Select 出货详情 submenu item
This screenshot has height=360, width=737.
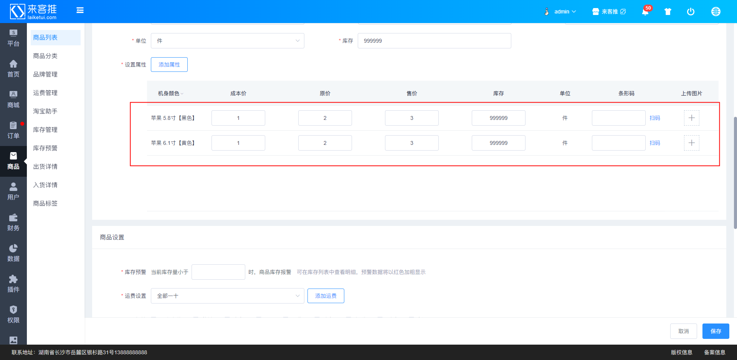(56, 167)
